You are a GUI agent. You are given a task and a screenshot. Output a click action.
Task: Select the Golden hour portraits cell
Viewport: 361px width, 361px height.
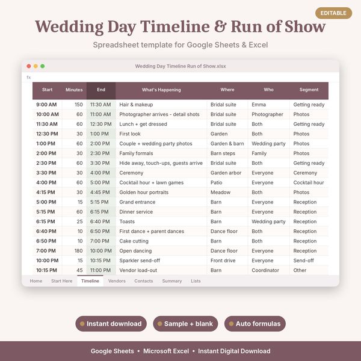[x=161, y=193]
